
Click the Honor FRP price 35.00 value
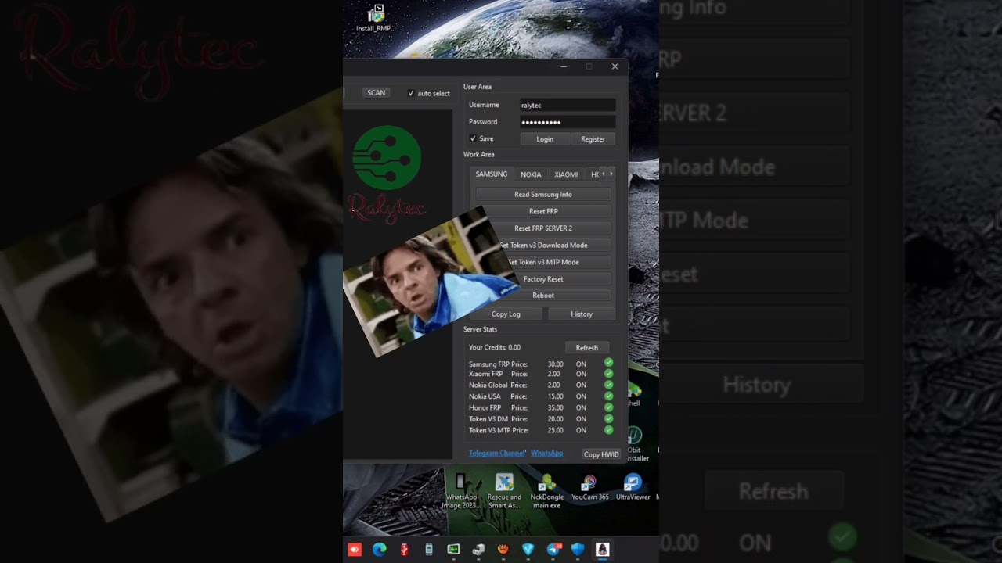click(x=555, y=408)
